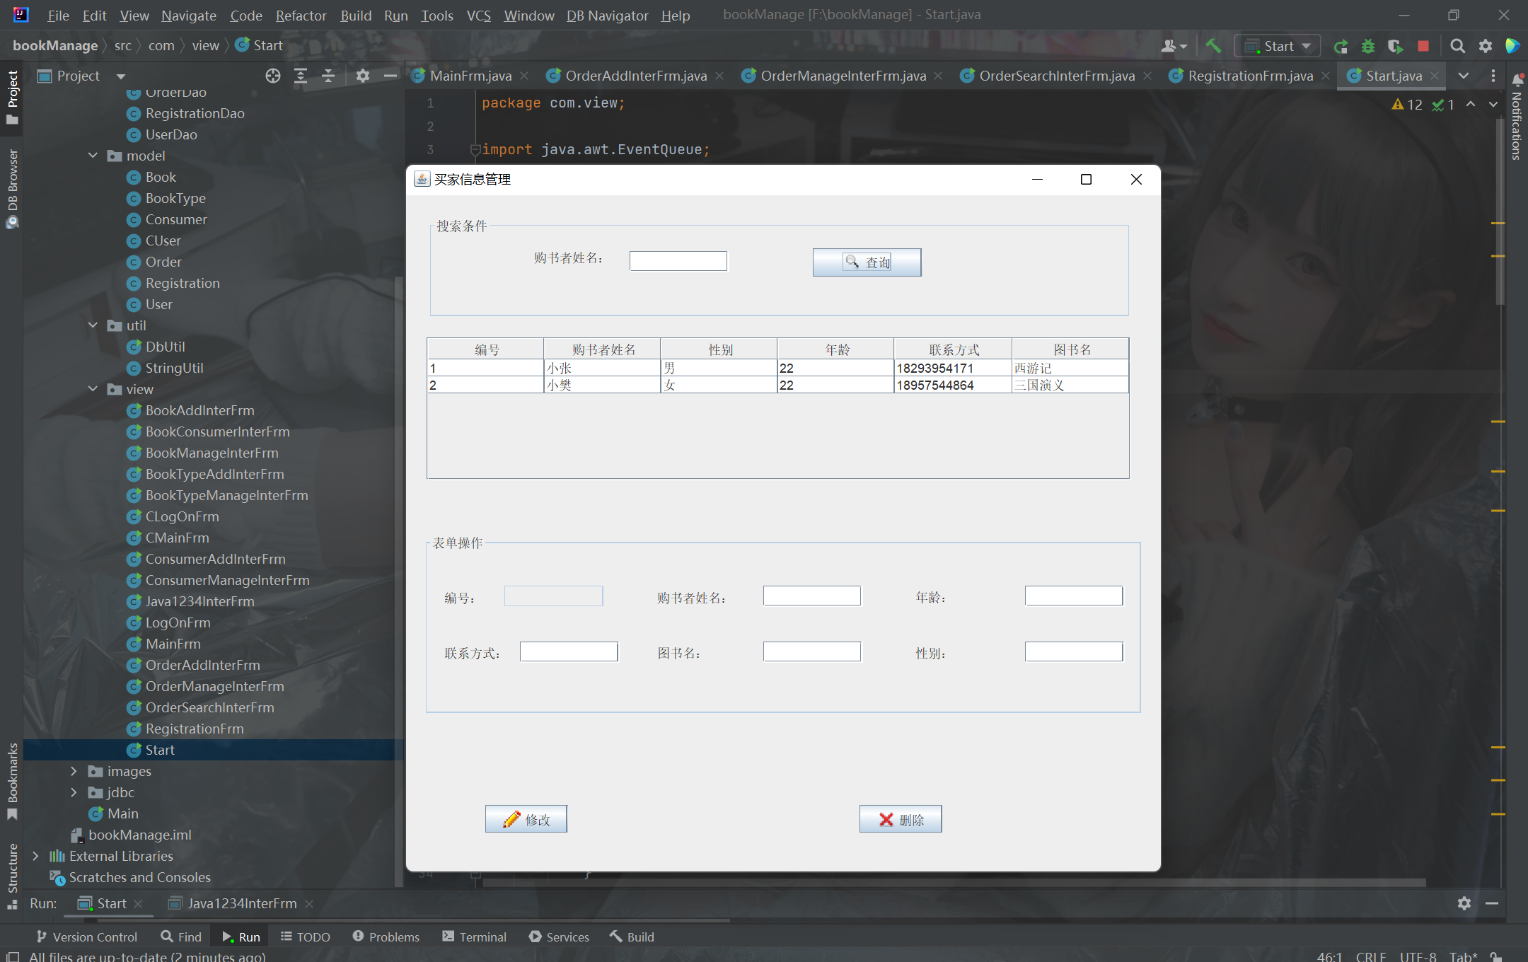Open Project view mode dropdown arrow
This screenshot has width=1528, height=962.
[x=121, y=76]
